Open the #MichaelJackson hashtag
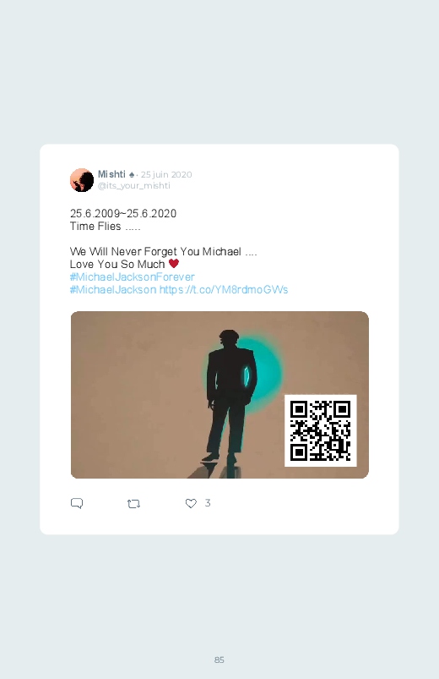The image size is (439, 679). pyautogui.click(x=113, y=290)
